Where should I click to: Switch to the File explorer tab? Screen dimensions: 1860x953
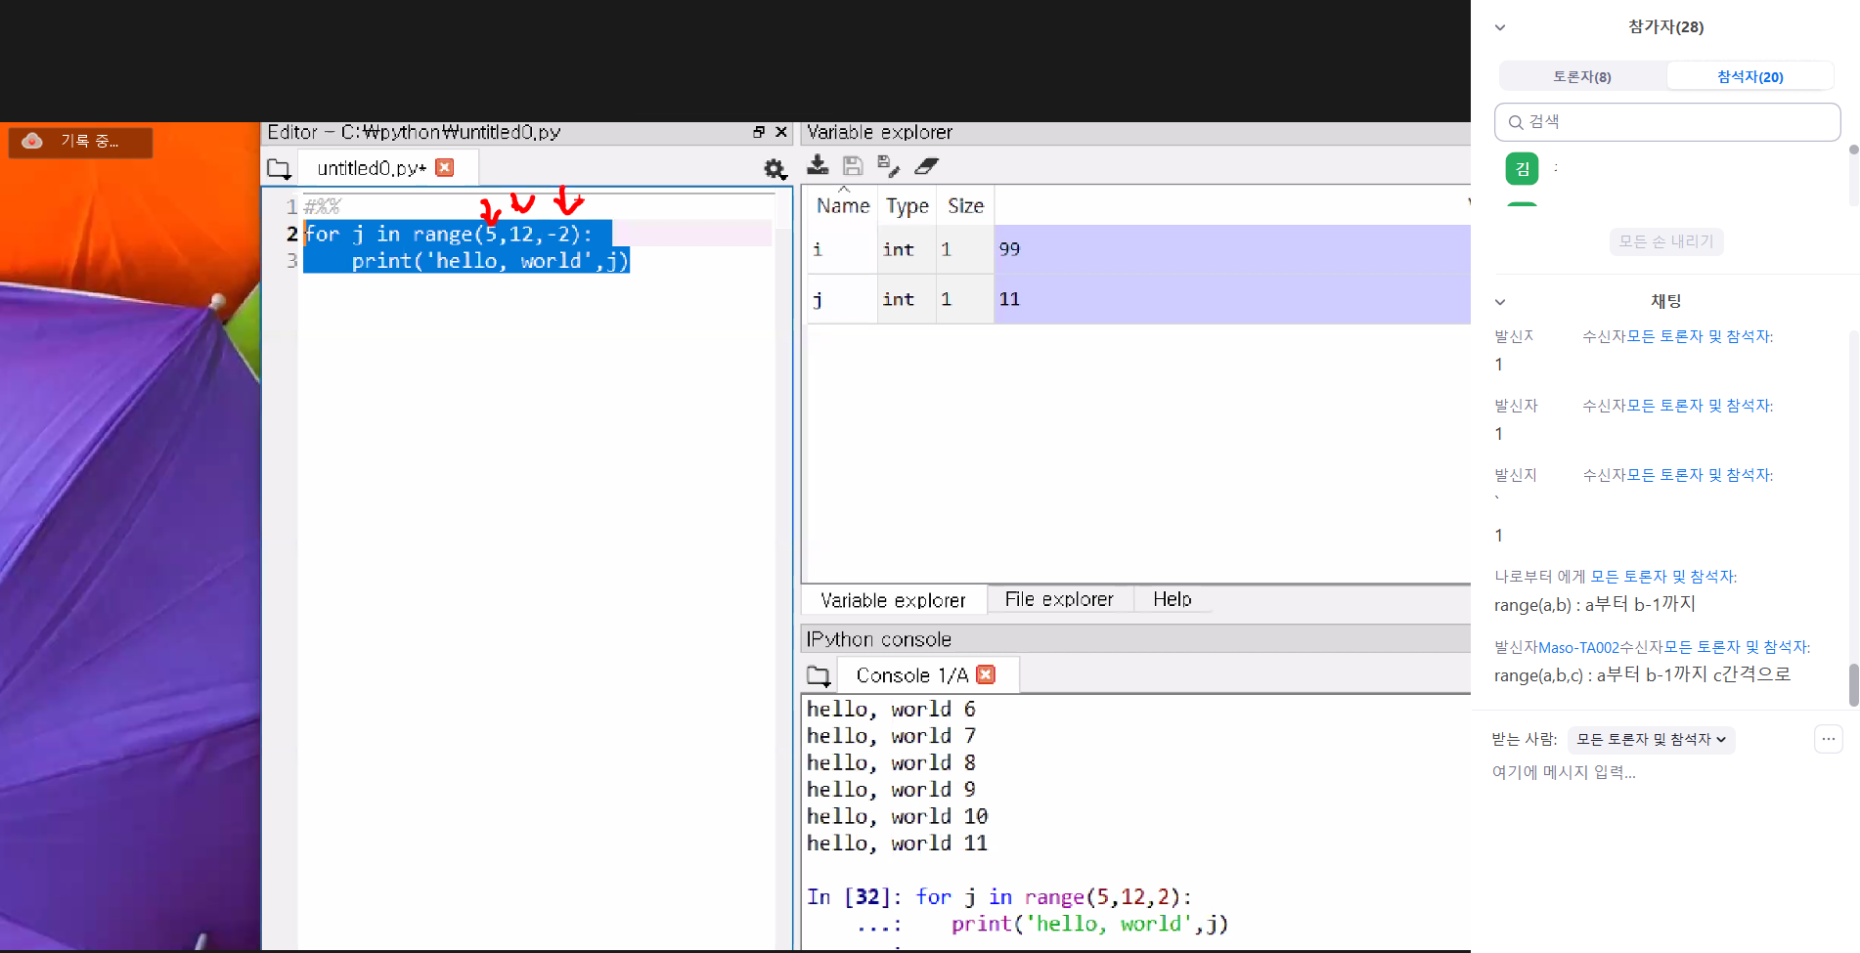(x=1059, y=599)
